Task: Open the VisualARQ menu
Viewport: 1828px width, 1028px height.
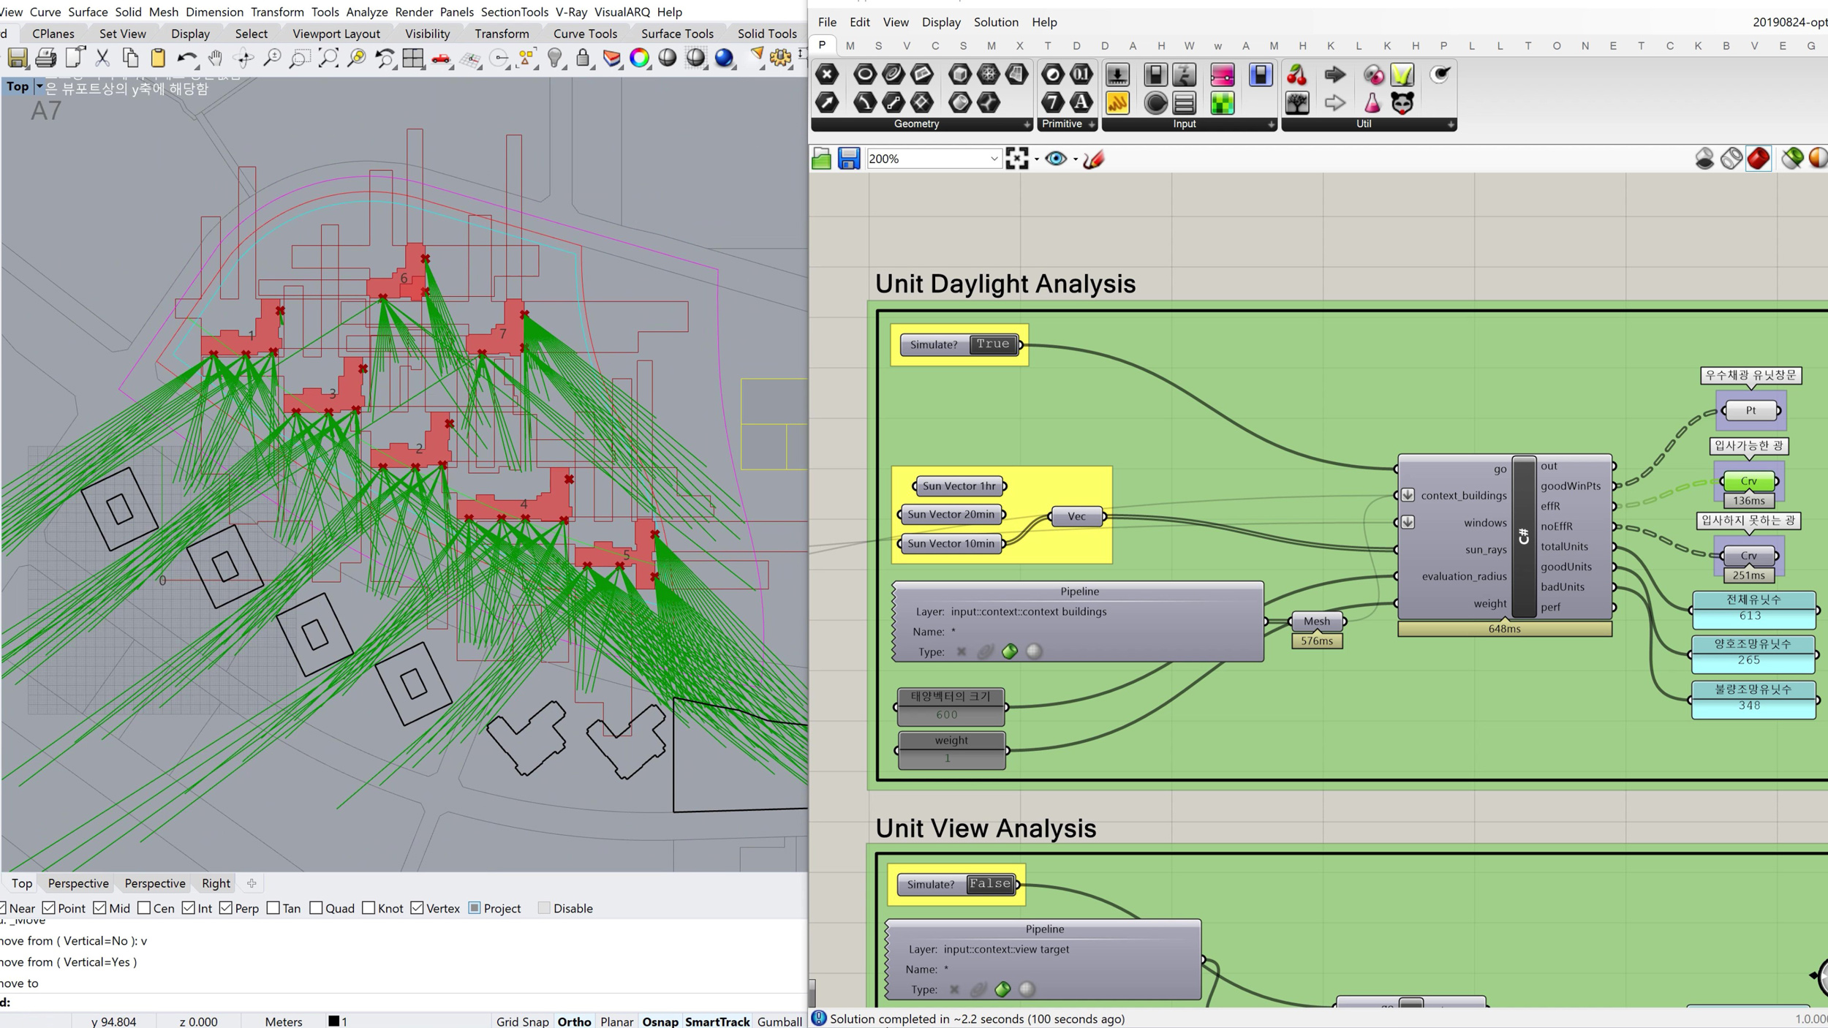Action: click(x=622, y=12)
